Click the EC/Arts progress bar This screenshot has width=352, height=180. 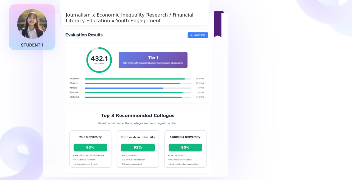point(138,83)
